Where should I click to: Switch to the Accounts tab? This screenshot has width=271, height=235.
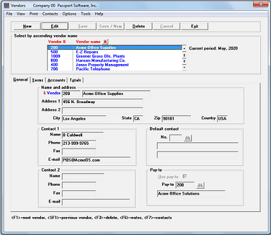(x=56, y=80)
